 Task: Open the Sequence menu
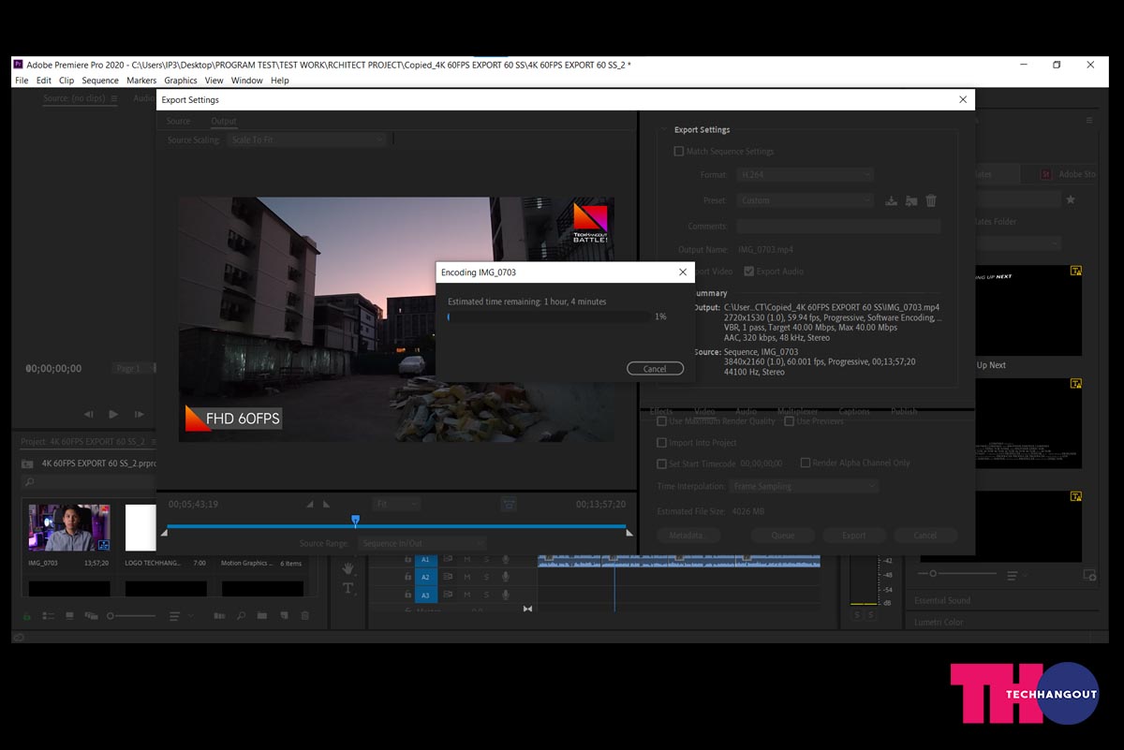pyautogui.click(x=100, y=81)
